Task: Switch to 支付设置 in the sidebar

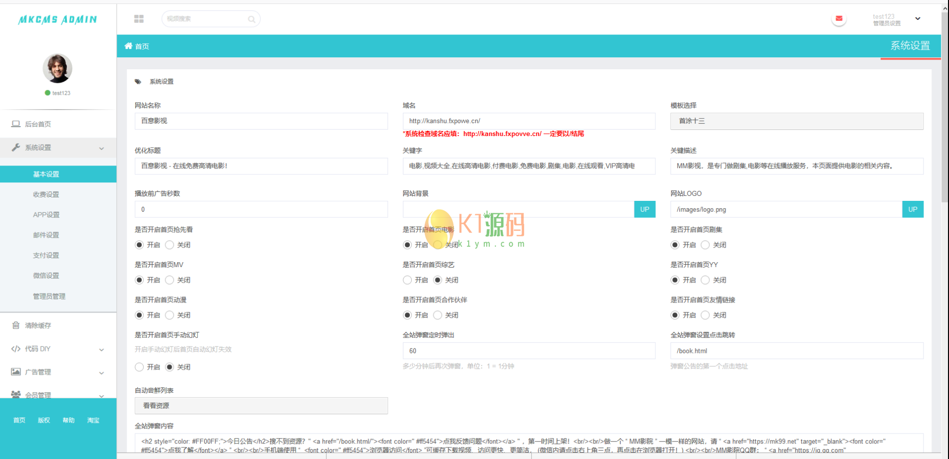Action: [46, 255]
